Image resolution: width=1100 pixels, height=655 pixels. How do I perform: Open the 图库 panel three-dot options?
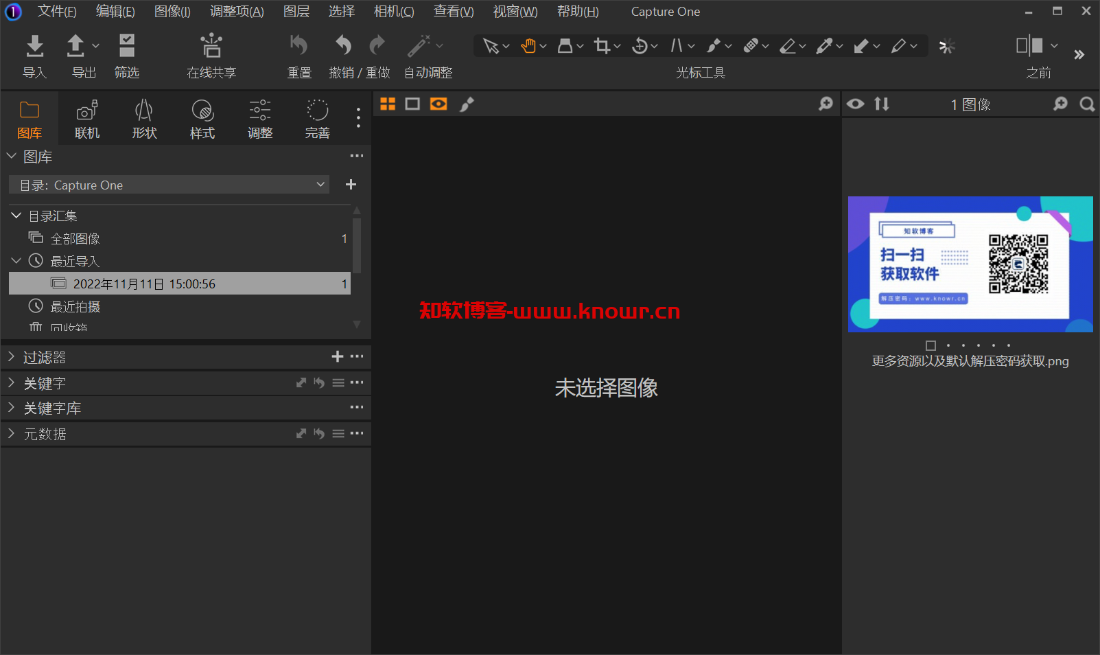pos(357,156)
